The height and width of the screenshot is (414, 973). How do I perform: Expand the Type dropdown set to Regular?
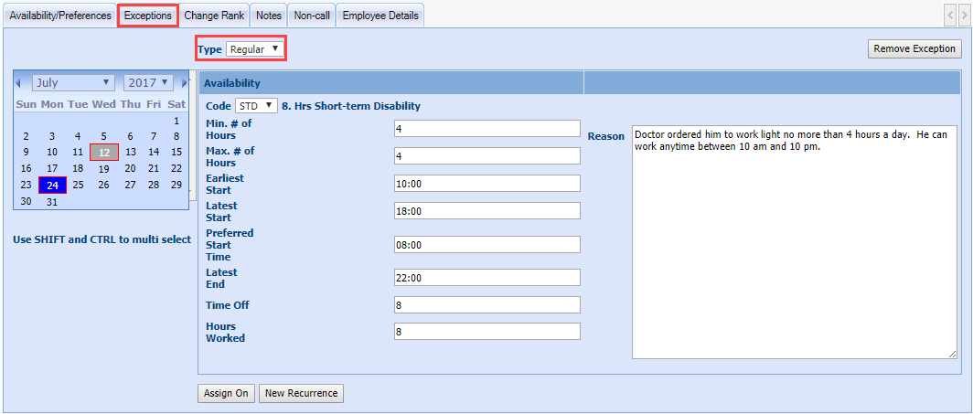tap(255, 48)
